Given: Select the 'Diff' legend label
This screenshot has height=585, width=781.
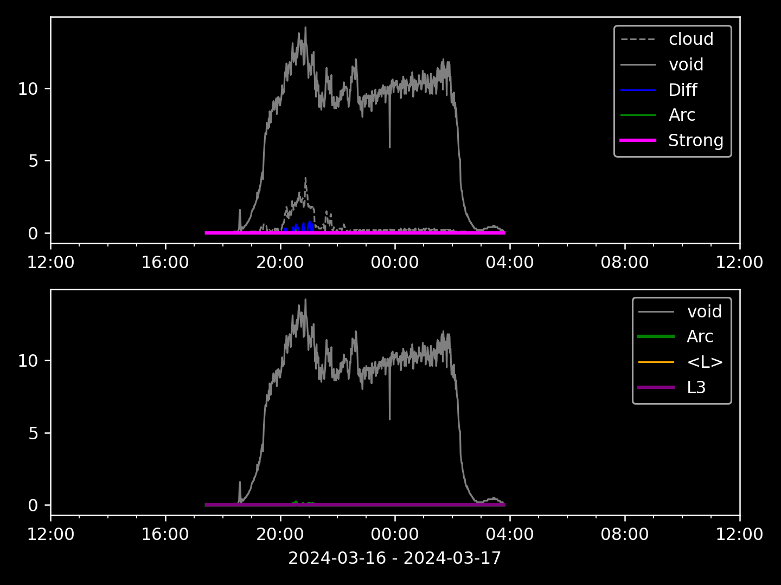Looking at the screenshot, I should pos(682,90).
